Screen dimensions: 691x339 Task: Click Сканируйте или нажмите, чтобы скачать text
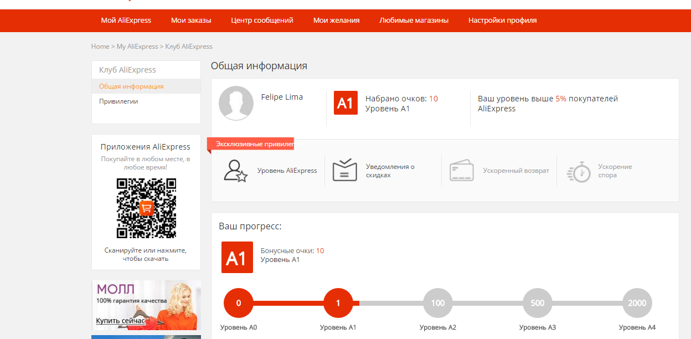point(146,254)
